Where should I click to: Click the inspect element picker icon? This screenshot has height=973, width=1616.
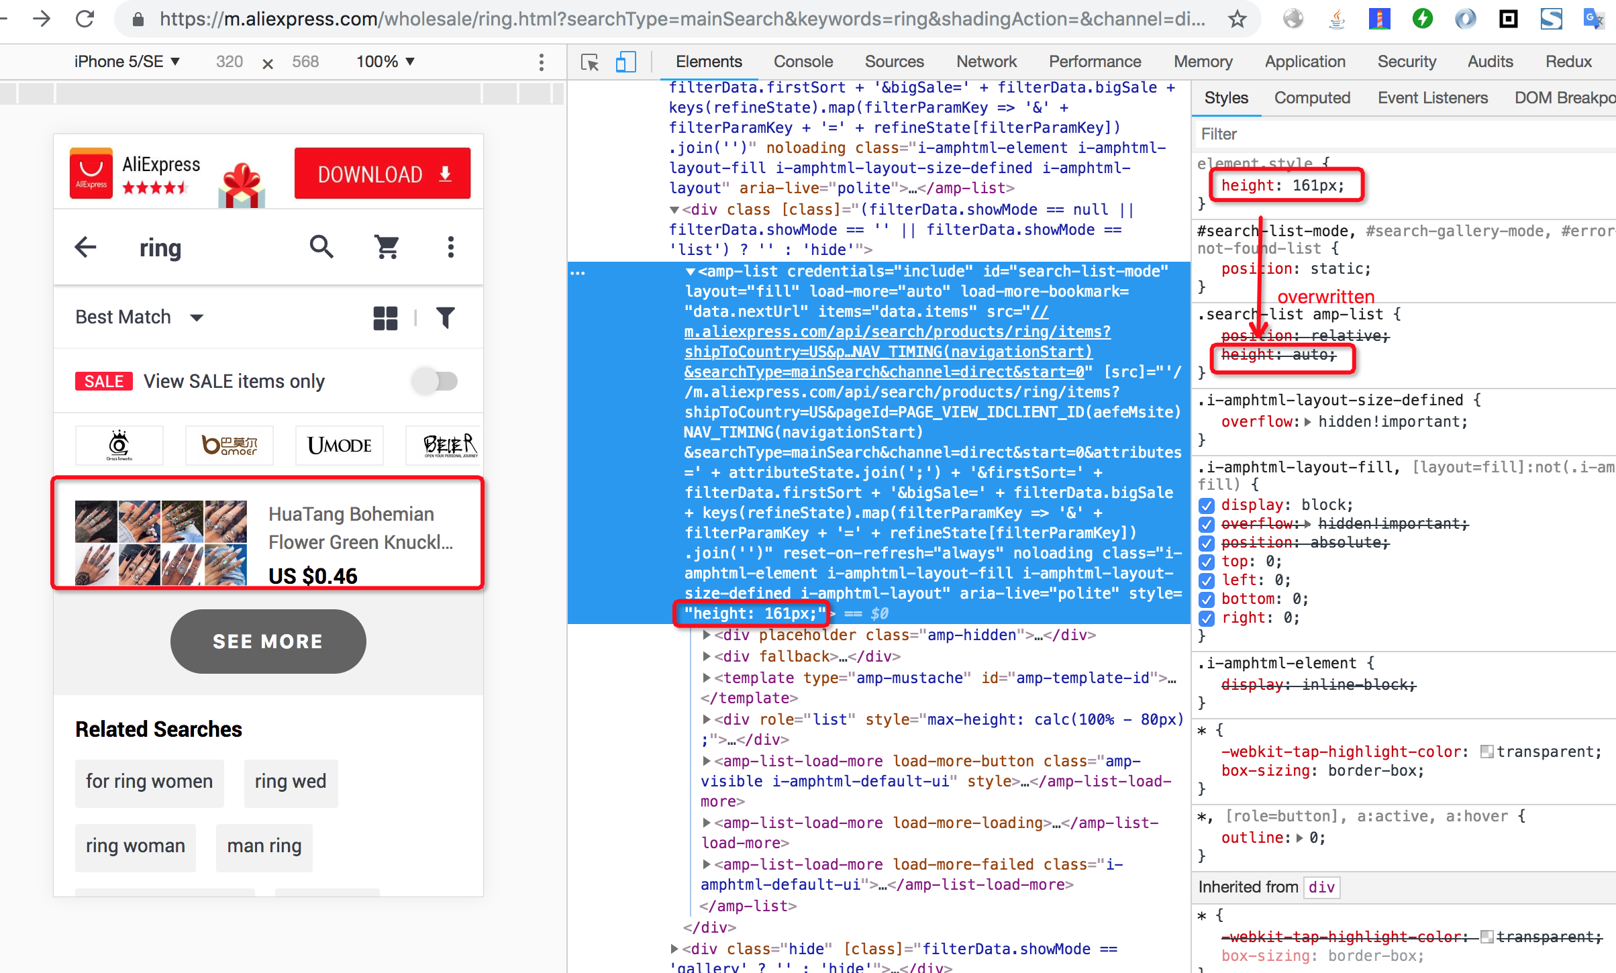click(590, 62)
